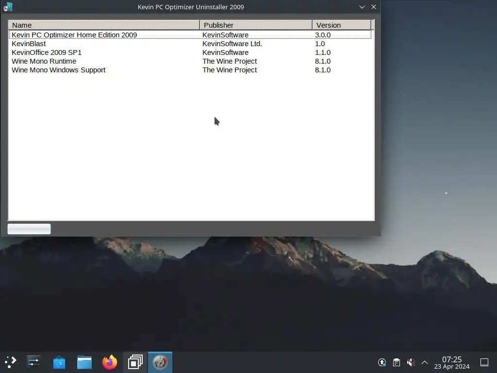The image size is (497, 373).
Task: Minimize the Kevin PC Optimizer Uninstaller window
Action: (x=362, y=7)
